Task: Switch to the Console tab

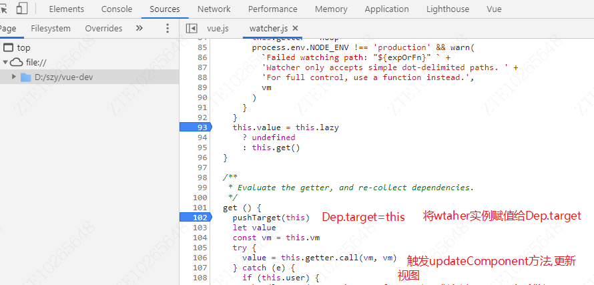Action: click(x=117, y=9)
